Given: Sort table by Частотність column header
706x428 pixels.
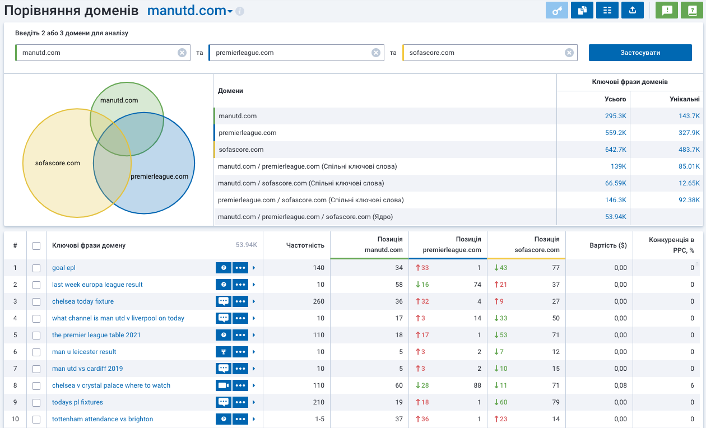Looking at the screenshot, I should (x=305, y=245).
